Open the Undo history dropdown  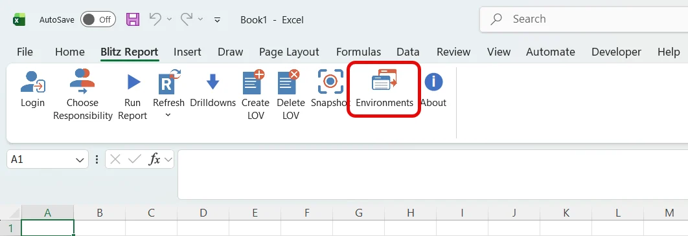tap(169, 19)
